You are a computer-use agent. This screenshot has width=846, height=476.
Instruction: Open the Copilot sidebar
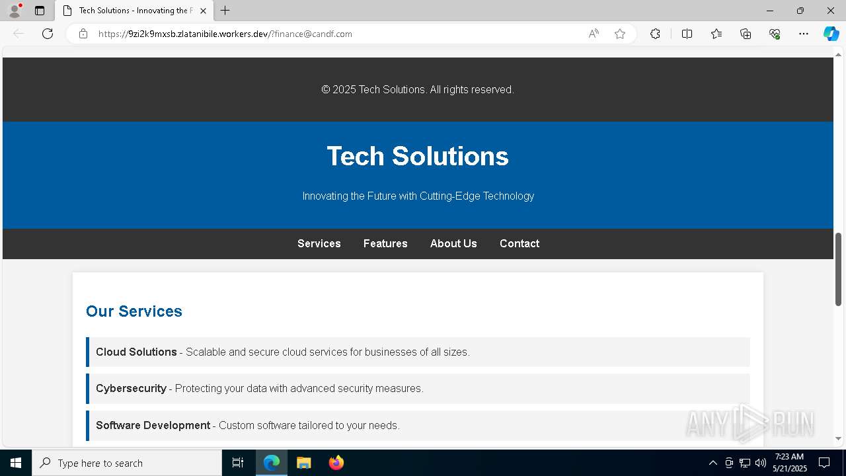pos(831,34)
